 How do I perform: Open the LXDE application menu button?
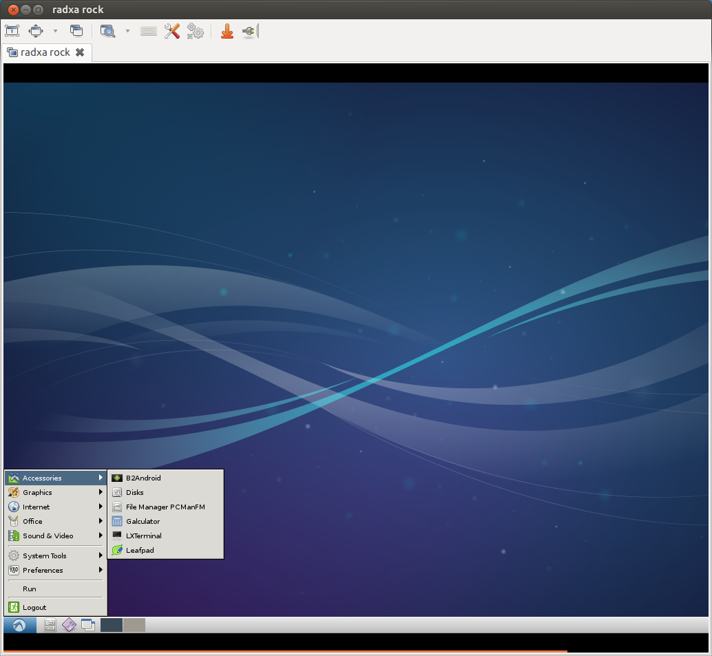pyautogui.click(x=19, y=624)
